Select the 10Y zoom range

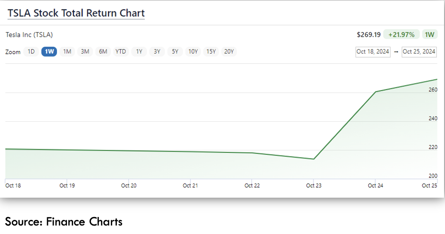(193, 52)
